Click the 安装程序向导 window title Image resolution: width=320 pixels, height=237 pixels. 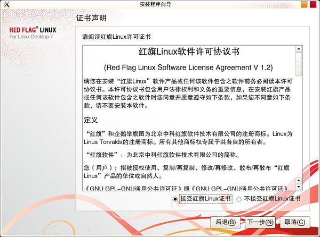coord(156,4)
